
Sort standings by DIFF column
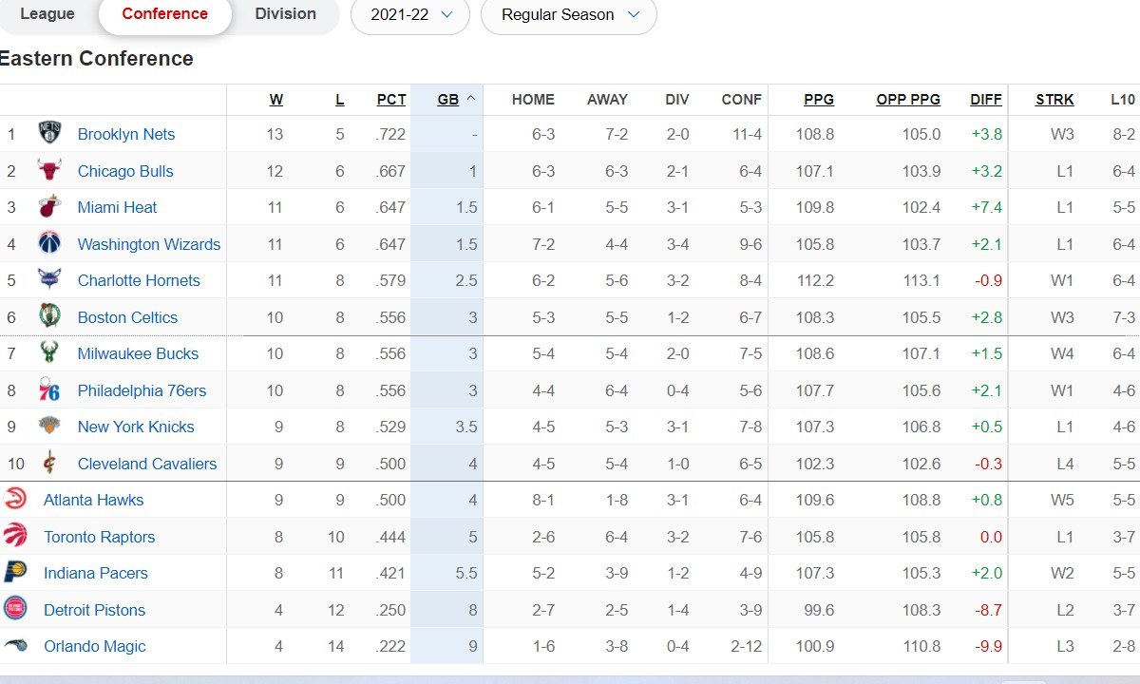pos(985,100)
